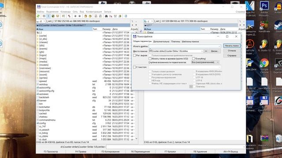Click the thumbnails view toolbar icon
The image size is (282, 158).
coord(53,16)
